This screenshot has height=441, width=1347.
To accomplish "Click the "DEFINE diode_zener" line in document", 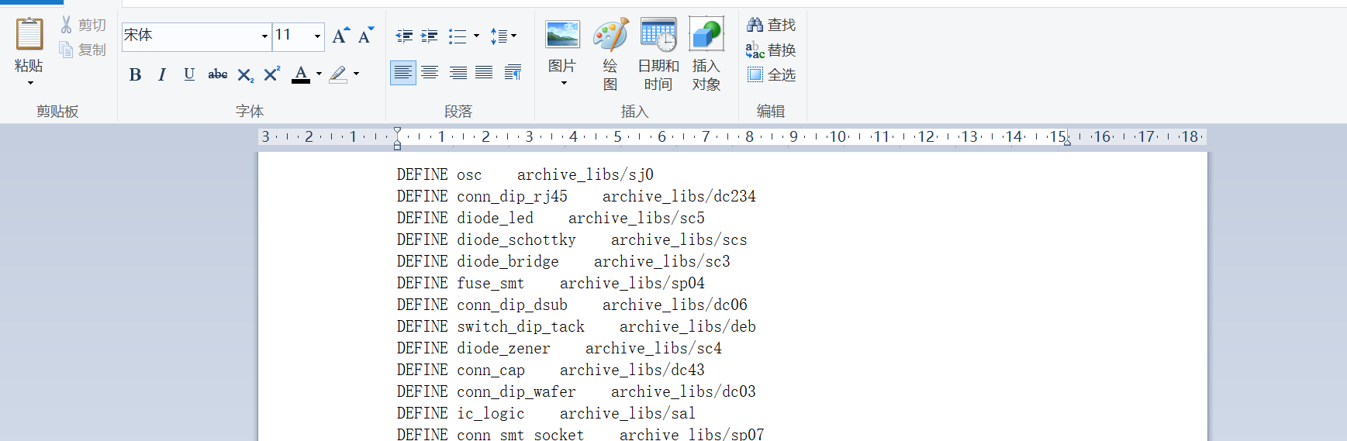I will click(473, 349).
